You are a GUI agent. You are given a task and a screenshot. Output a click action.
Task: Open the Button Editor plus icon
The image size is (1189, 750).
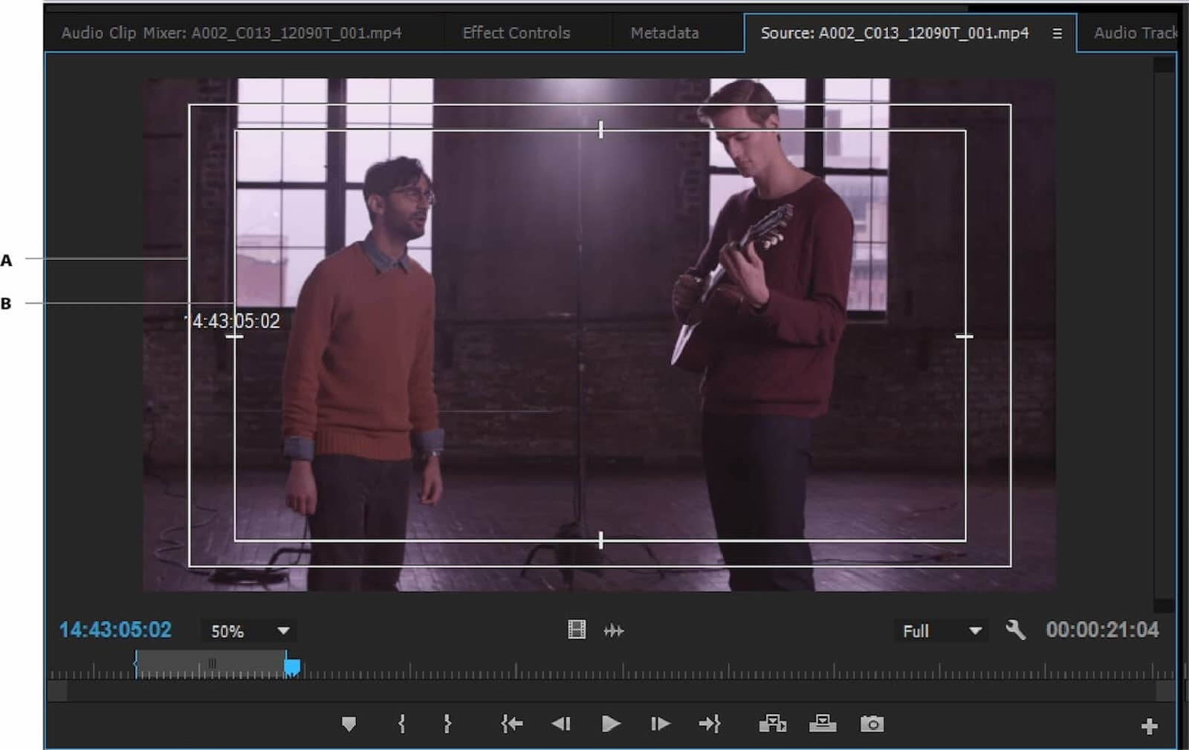pyautogui.click(x=1149, y=726)
